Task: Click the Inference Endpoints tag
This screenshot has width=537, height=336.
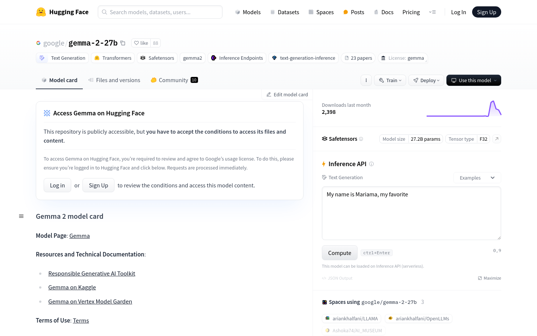Action: (x=237, y=58)
